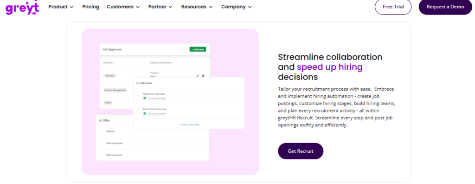Image resolution: width=475 pixels, height=184 pixels.
Task: Click the Get Recruit button
Action: (x=301, y=151)
